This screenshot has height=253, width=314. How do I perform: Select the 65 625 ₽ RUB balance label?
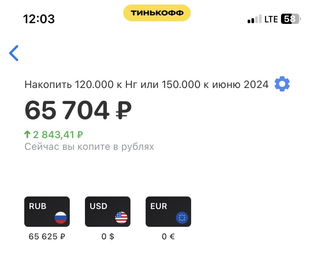(46, 236)
